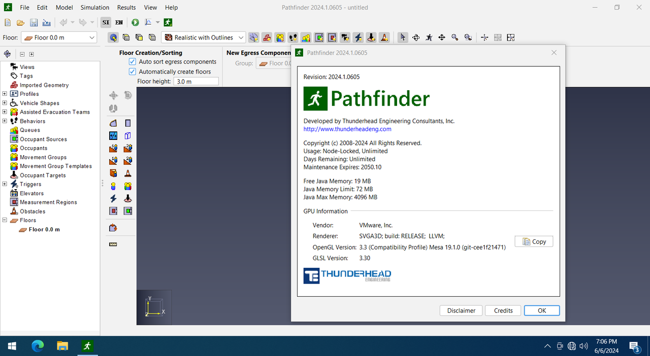Select Floor 0.0 m in tree
Image resolution: width=650 pixels, height=356 pixels.
pyautogui.click(x=44, y=229)
